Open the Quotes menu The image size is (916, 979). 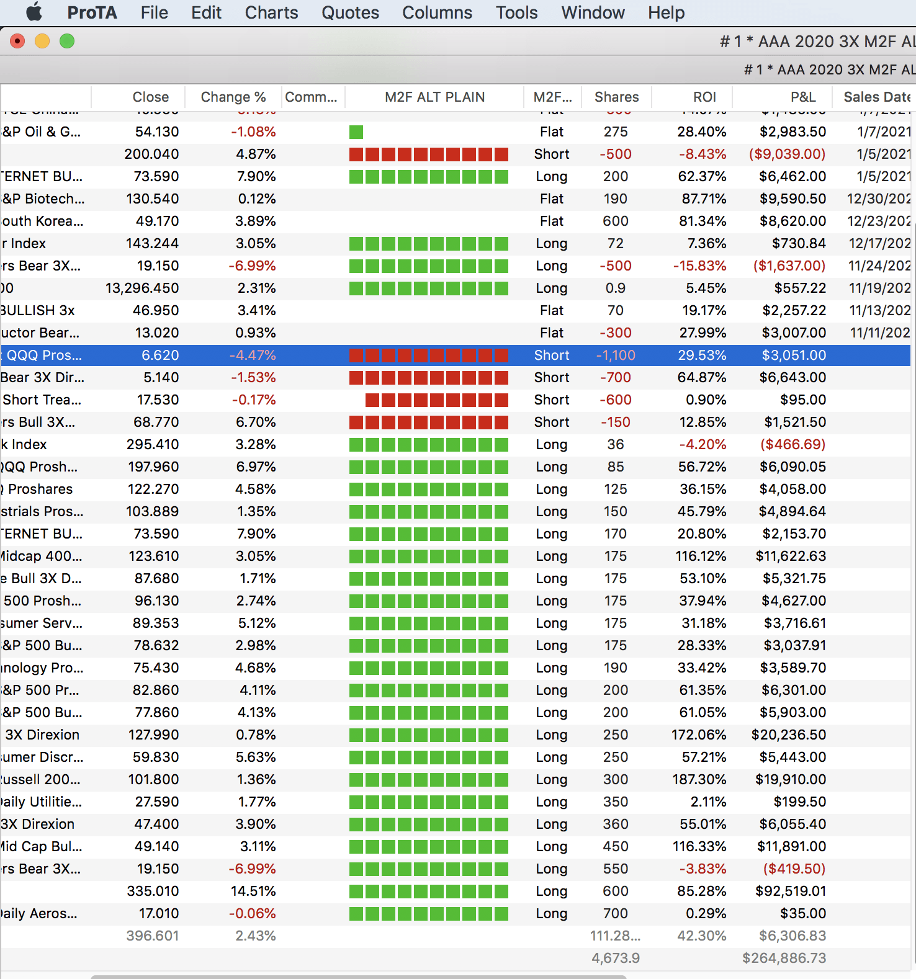click(x=350, y=12)
